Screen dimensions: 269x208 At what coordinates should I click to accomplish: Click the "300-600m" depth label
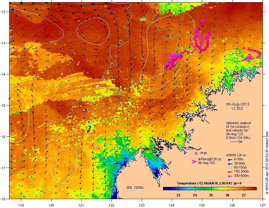(241, 176)
